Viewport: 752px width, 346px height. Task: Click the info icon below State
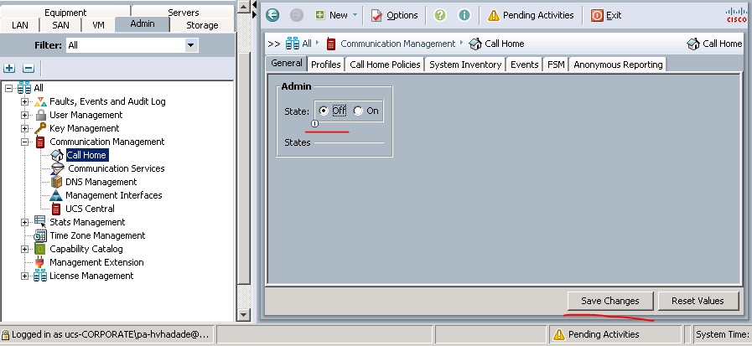314,124
